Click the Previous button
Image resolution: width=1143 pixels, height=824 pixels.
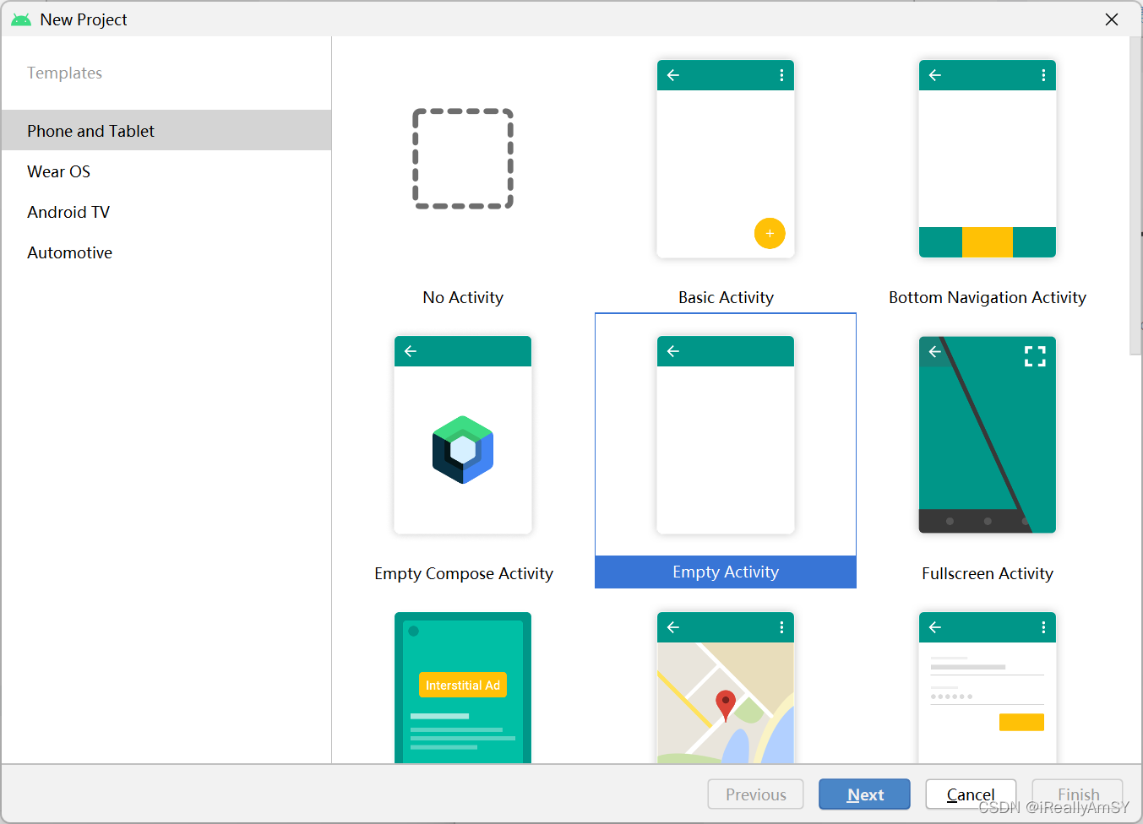(x=755, y=794)
